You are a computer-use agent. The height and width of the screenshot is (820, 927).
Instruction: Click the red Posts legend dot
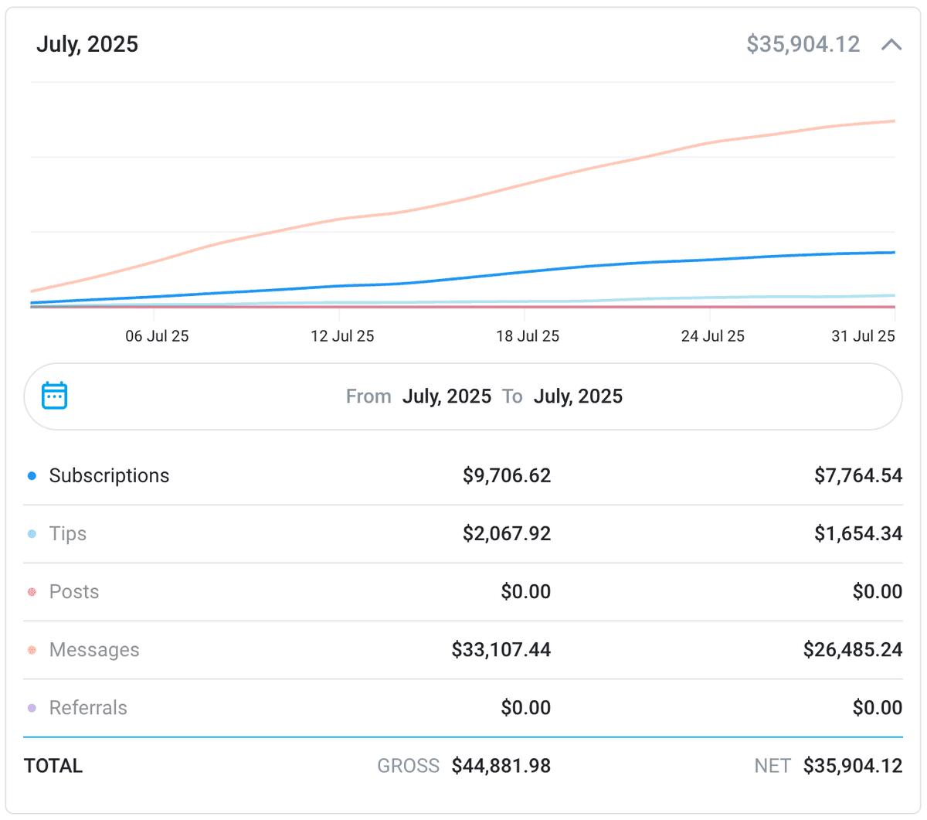[x=30, y=591]
